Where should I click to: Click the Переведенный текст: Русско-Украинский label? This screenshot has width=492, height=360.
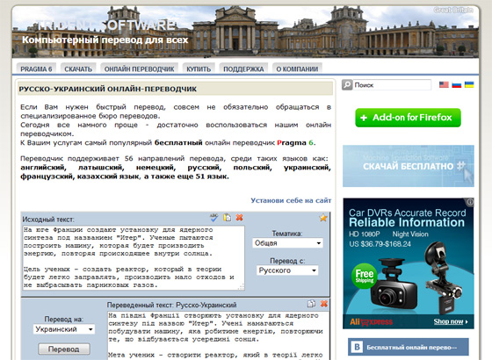(x=171, y=305)
